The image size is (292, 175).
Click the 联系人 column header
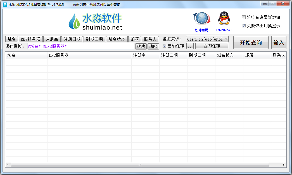[279, 55]
